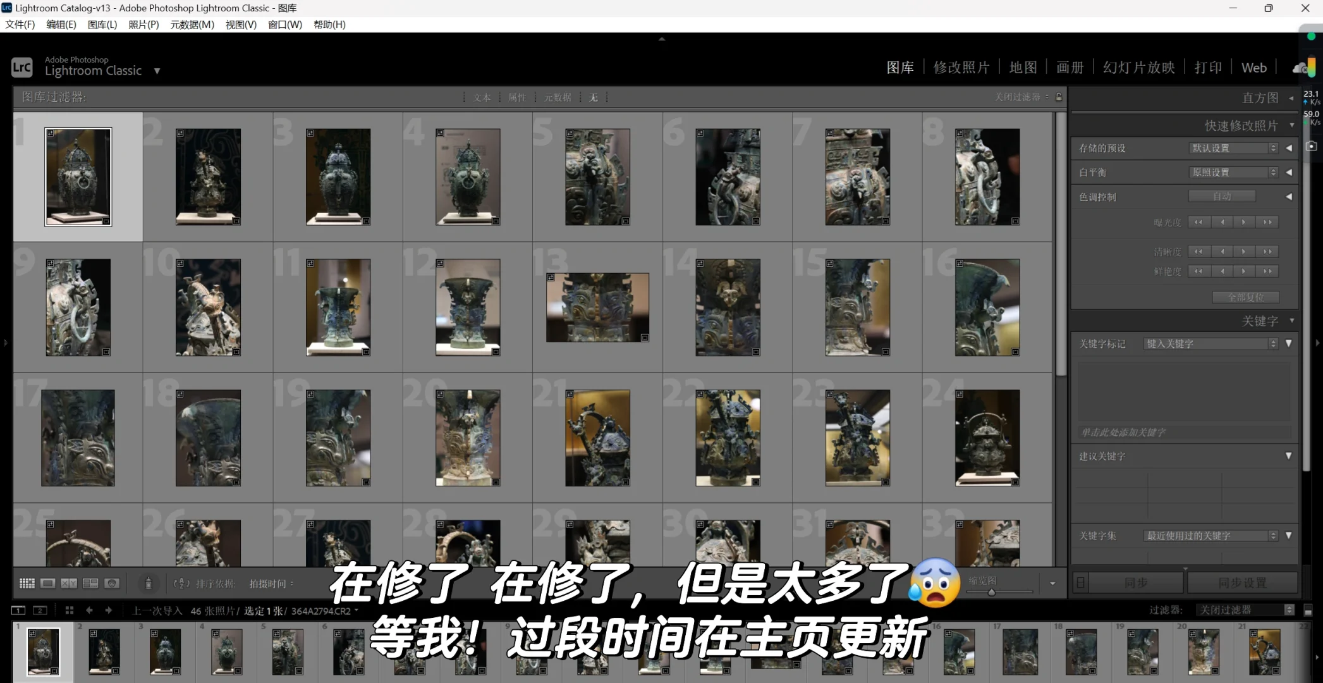This screenshot has width=1323, height=683.
Task: Go forward with filmstrip right arrow
Action: click(109, 610)
